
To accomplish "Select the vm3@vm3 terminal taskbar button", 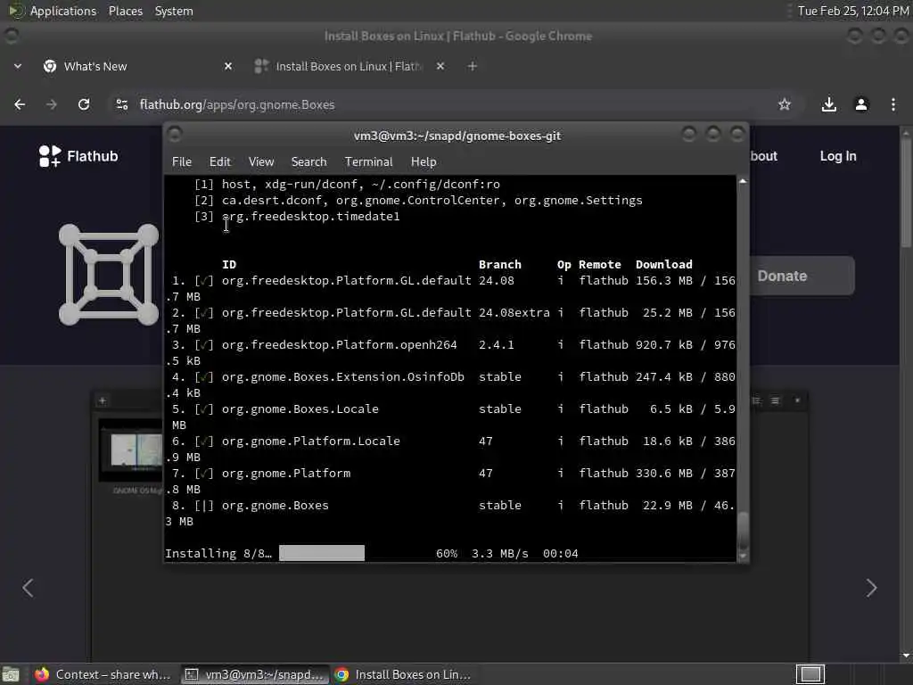I will (254, 674).
